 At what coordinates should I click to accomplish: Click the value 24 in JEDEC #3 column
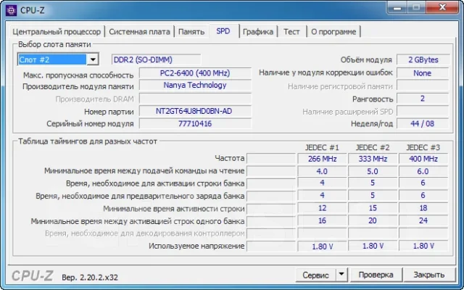coord(423,220)
